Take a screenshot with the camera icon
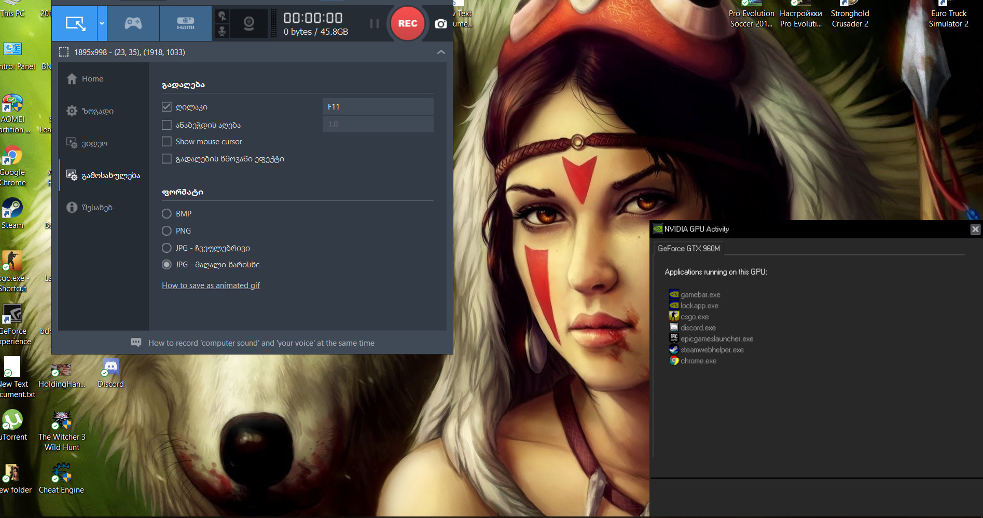The height and width of the screenshot is (518, 983). [x=441, y=24]
